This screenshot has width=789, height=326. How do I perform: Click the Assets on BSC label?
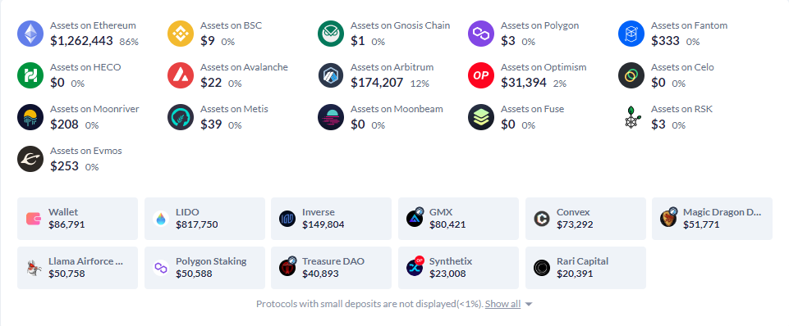(231, 25)
